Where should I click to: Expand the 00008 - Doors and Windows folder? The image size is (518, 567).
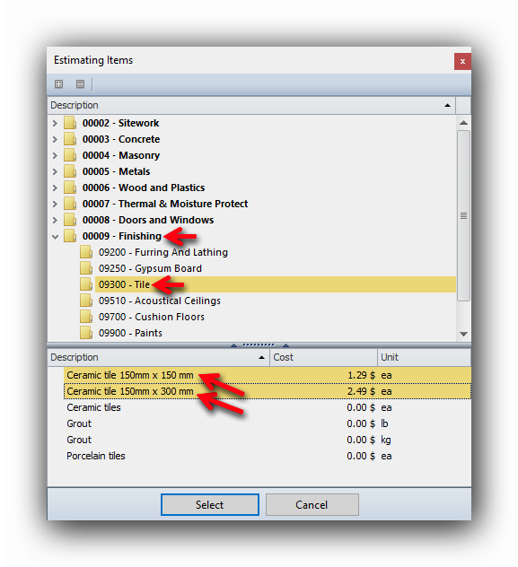pyautogui.click(x=55, y=220)
